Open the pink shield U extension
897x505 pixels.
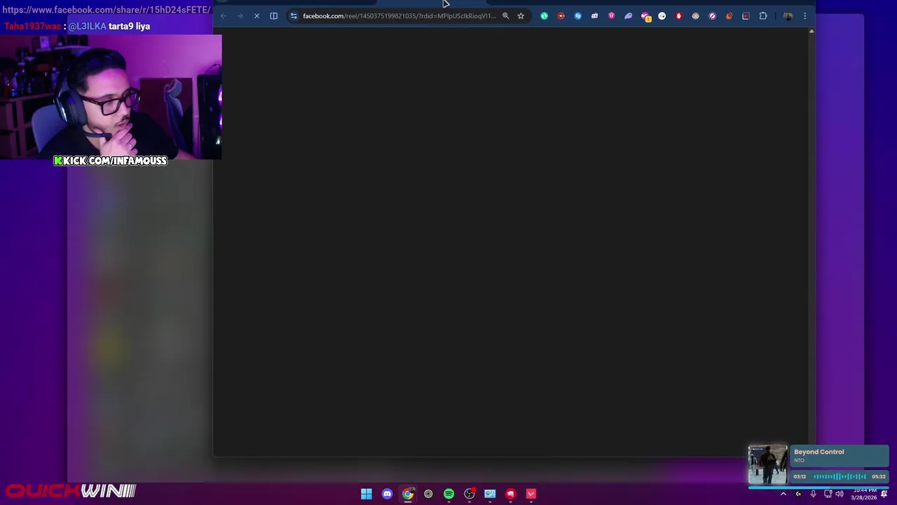pos(611,15)
